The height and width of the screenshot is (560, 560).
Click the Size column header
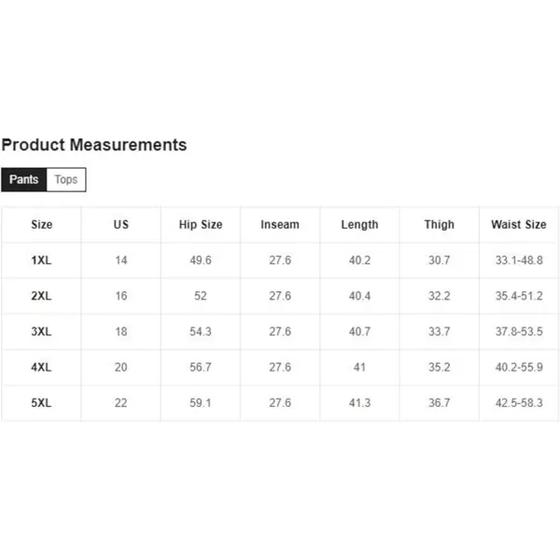pos(41,225)
